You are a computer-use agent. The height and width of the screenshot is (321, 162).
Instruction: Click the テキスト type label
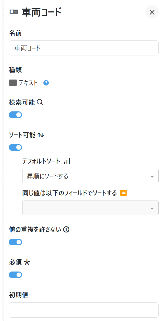click(x=28, y=83)
